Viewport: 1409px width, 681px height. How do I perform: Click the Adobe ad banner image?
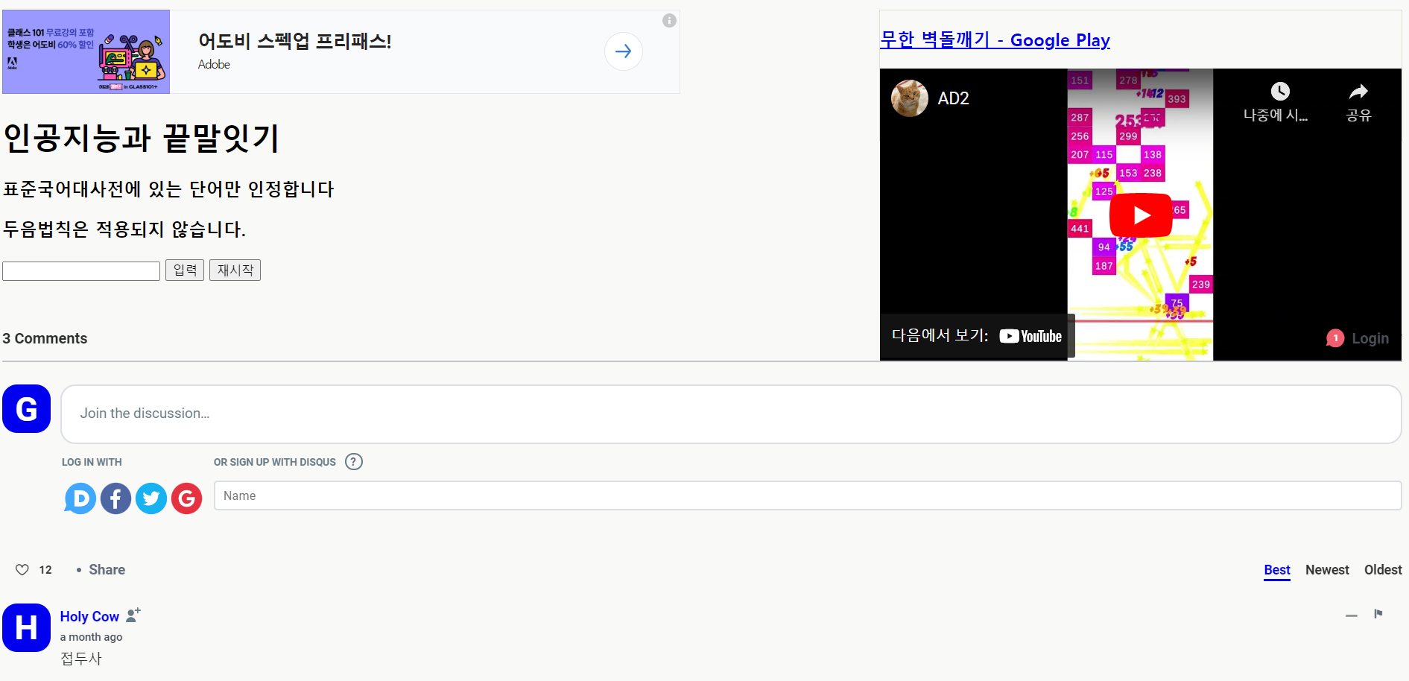point(86,51)
